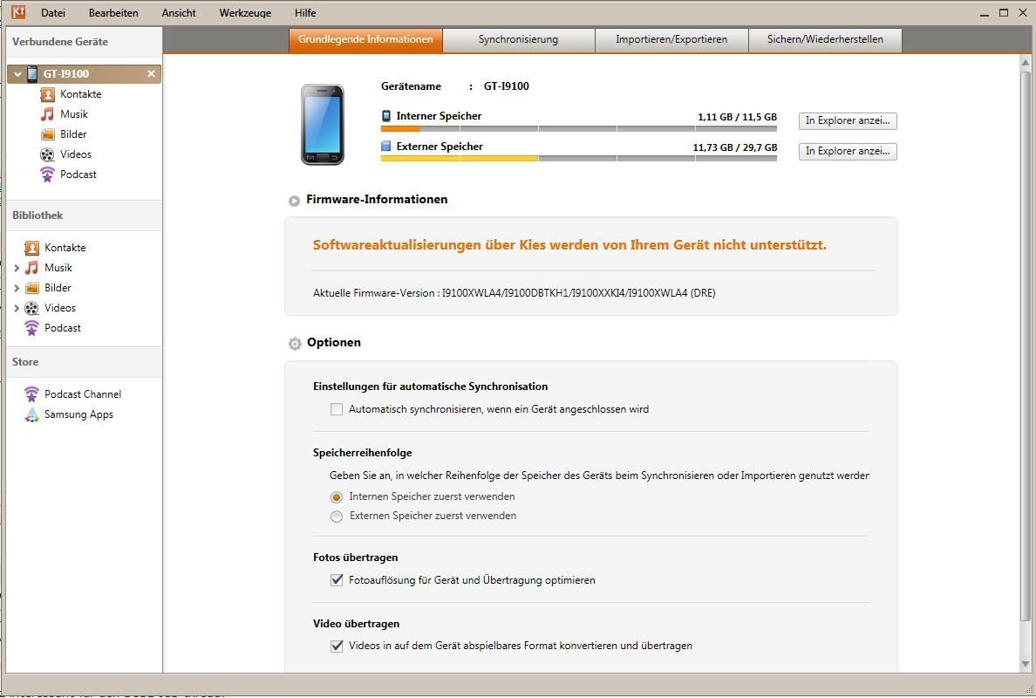Viewport: 1036px width, 698px height.
Task: Select Kontakte under GT-I9100
Action: click(80, 94)
